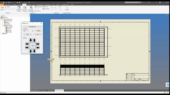Open the Add-Ins manager

pos(38,11)
